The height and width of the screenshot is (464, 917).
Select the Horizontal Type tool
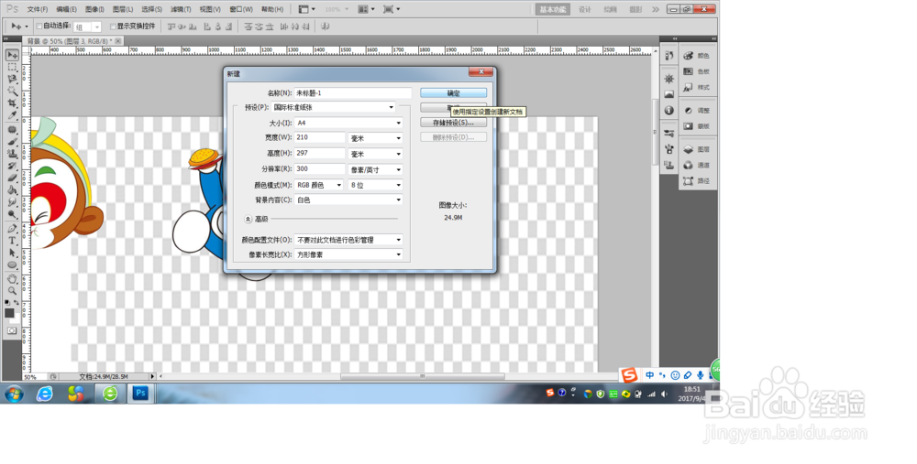[x=12, y=241]
